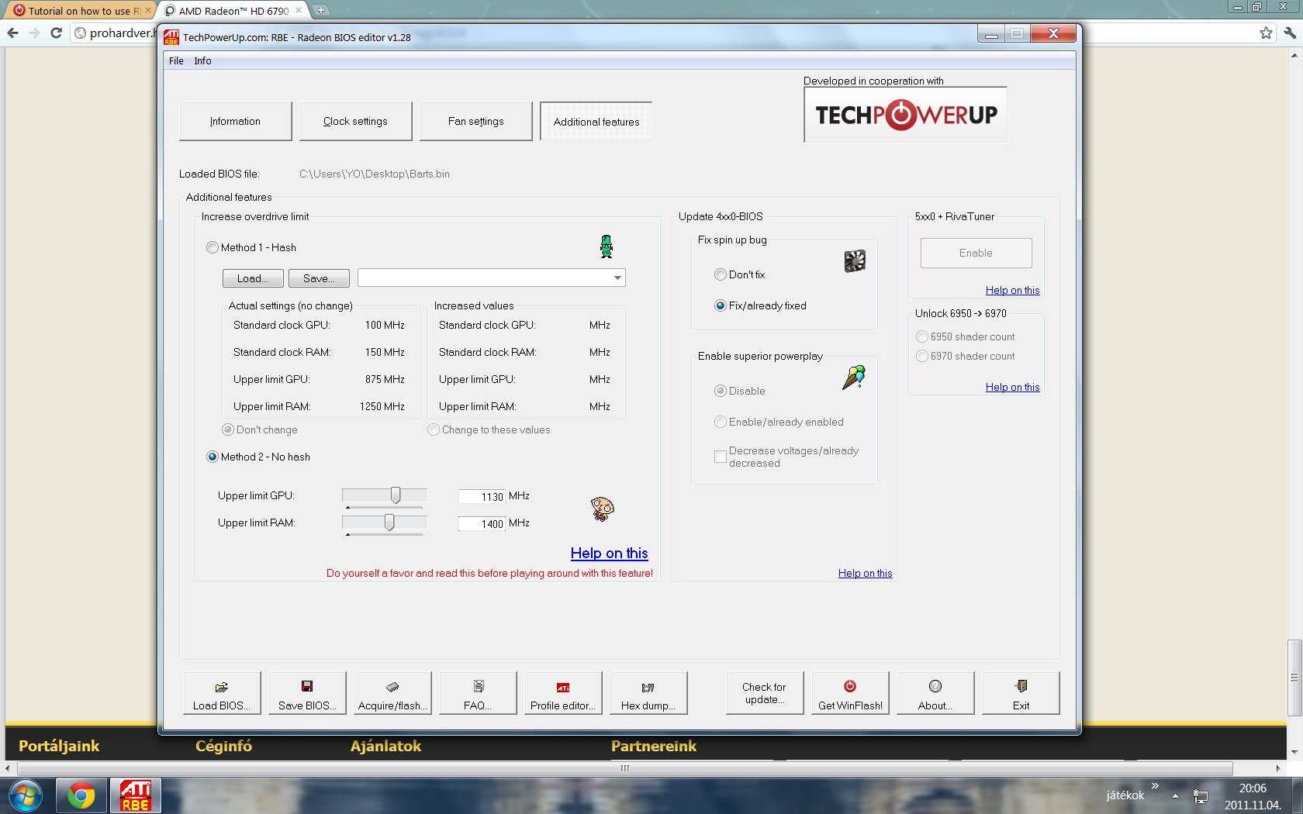The width and height of the screenshot is (1303, 814).
Task: Open the Chrome wrench settings menu
Action: (x=1289, y=33)
